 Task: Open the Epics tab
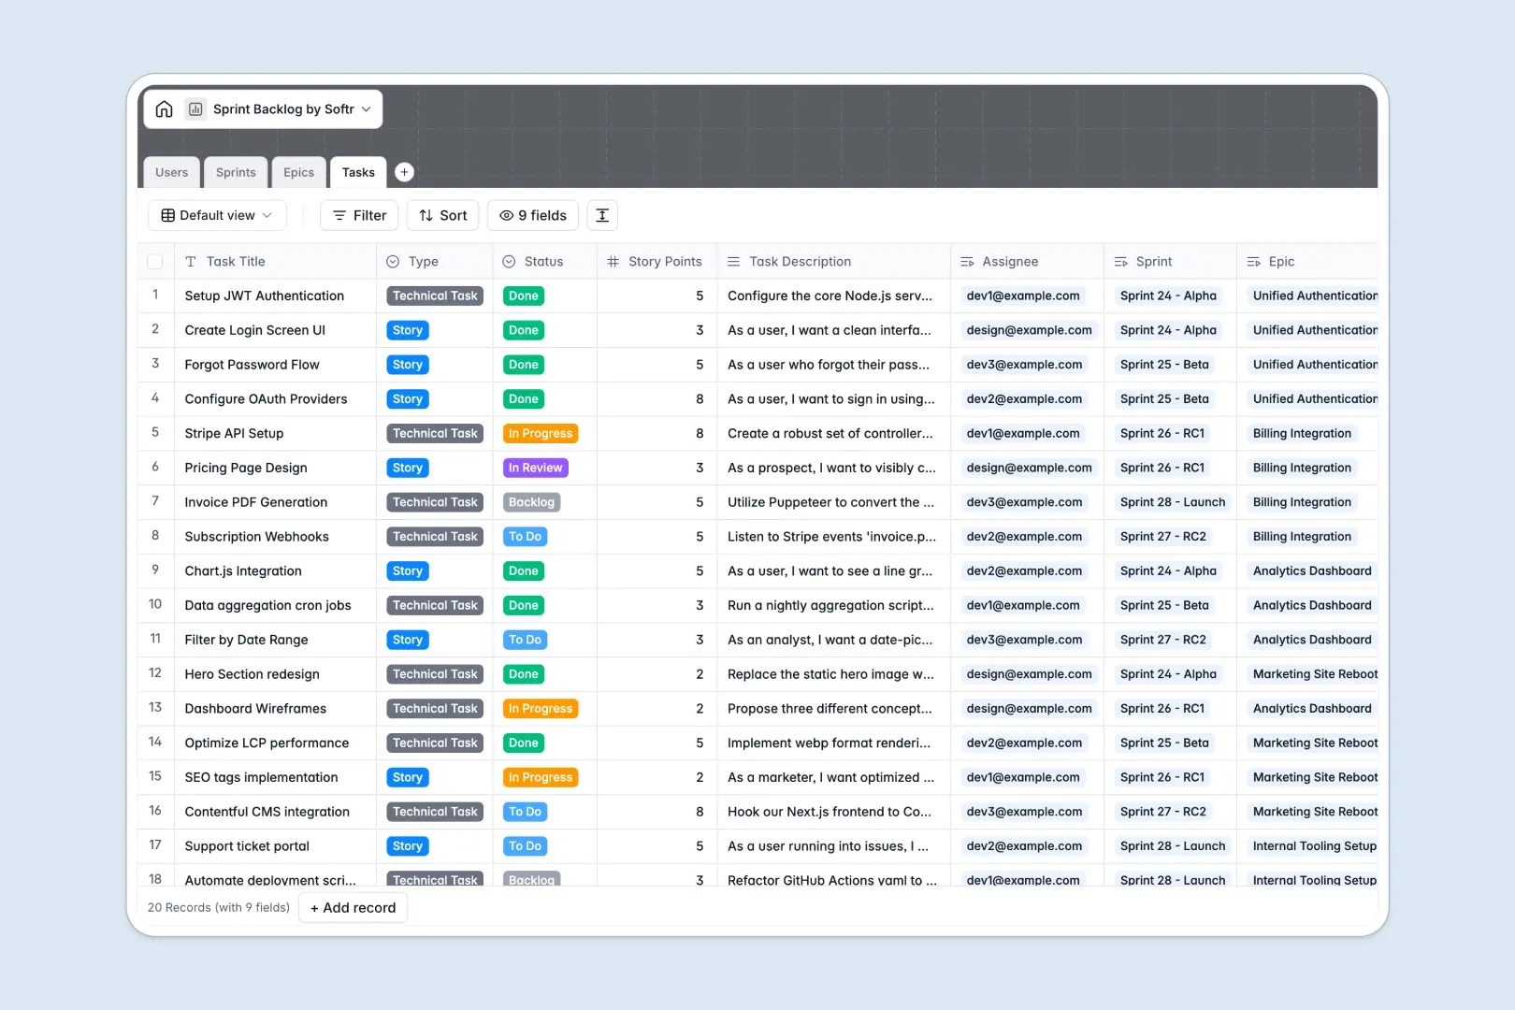[x=298, y=172]
